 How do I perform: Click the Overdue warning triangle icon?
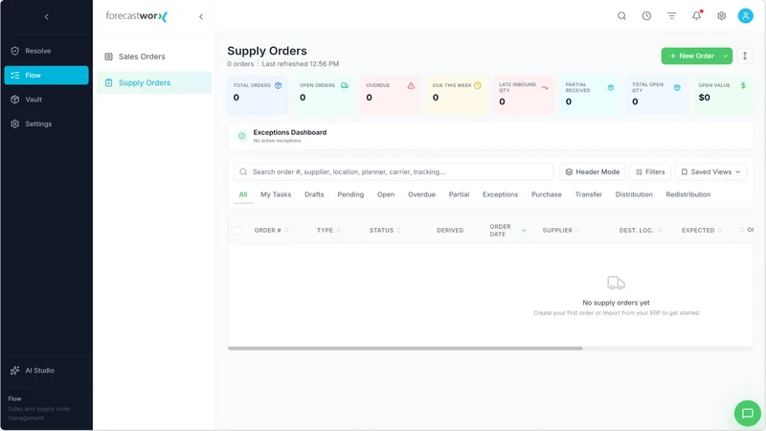pyautogui.click(x=411, y=85)
